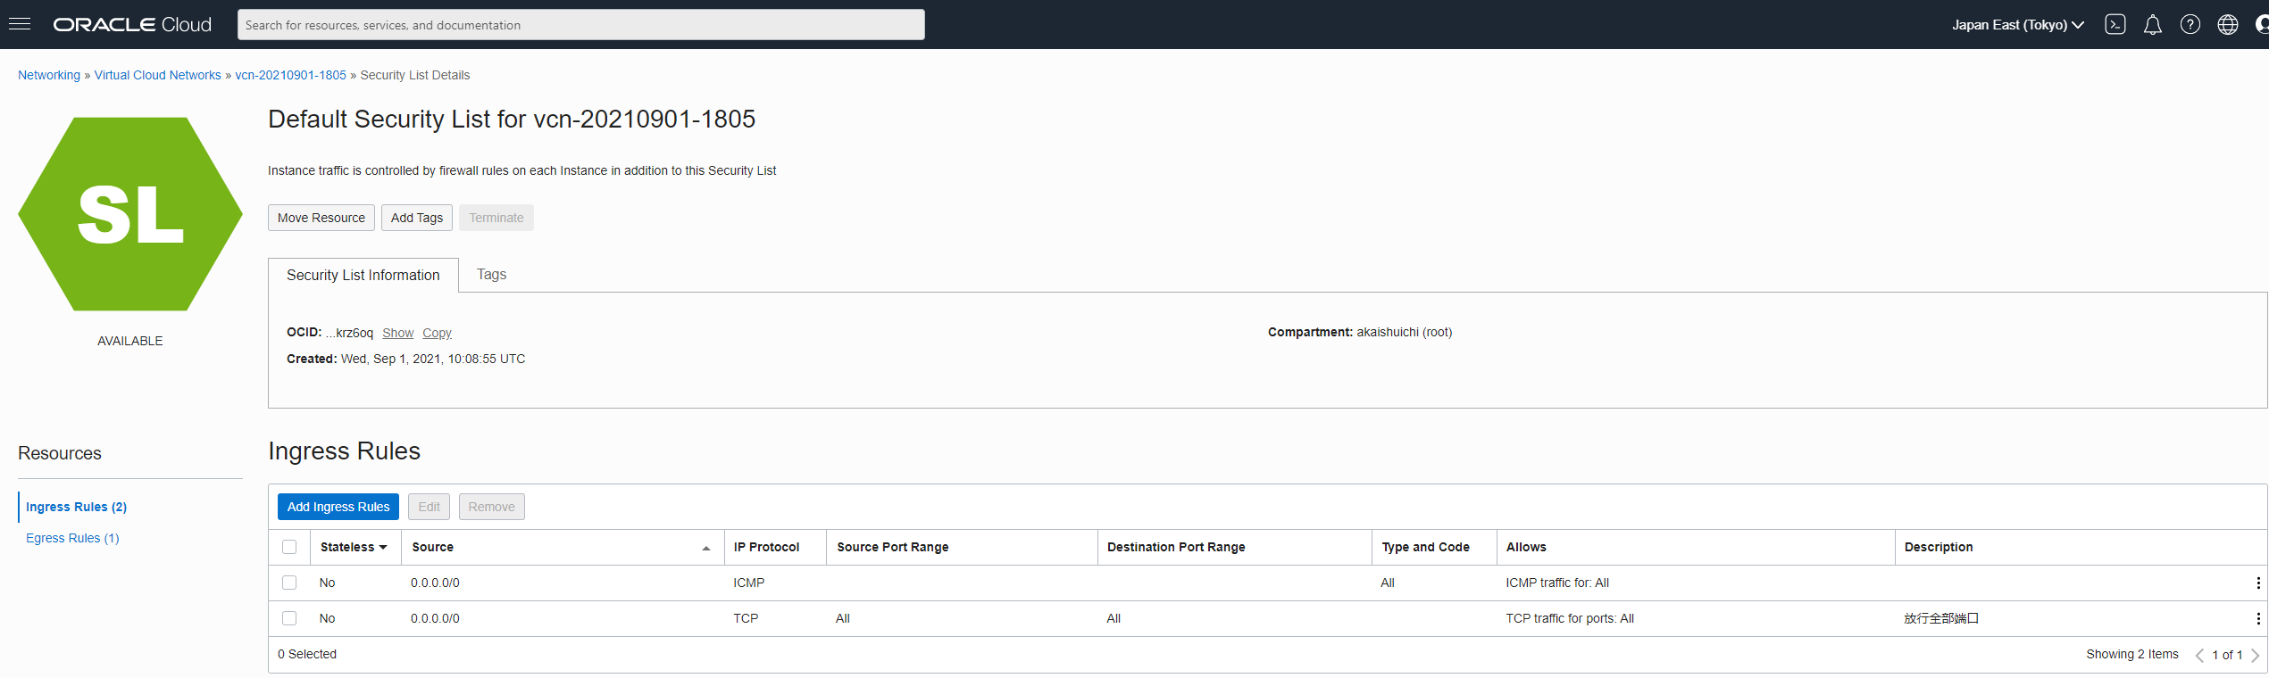Open actions menu for the ICMP rule

(2257, 583)
